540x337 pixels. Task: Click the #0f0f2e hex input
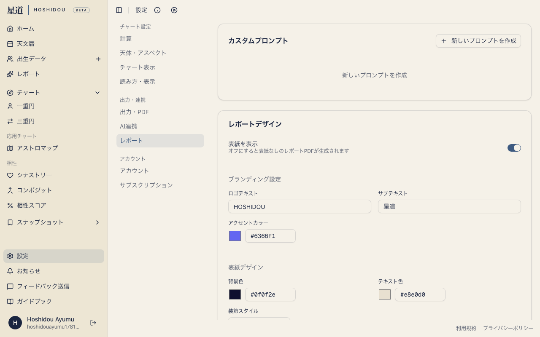click(x=270, y=294)
